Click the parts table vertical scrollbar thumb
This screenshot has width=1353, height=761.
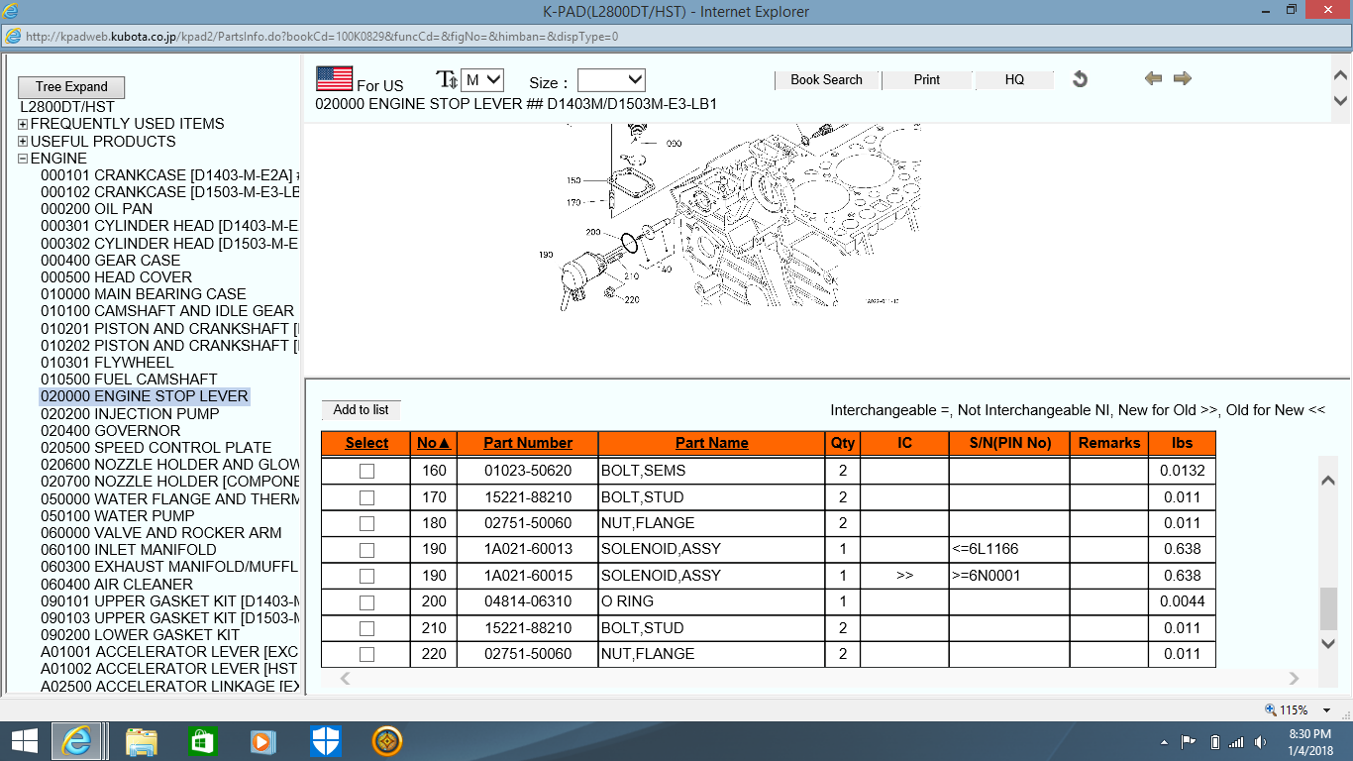(x=1329, y=608)
